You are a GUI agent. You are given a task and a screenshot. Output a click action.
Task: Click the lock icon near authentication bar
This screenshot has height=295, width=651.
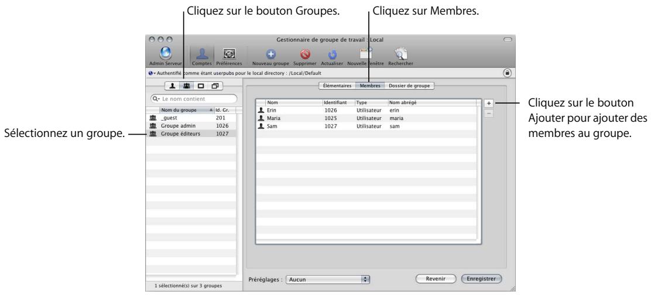(507, 73)
